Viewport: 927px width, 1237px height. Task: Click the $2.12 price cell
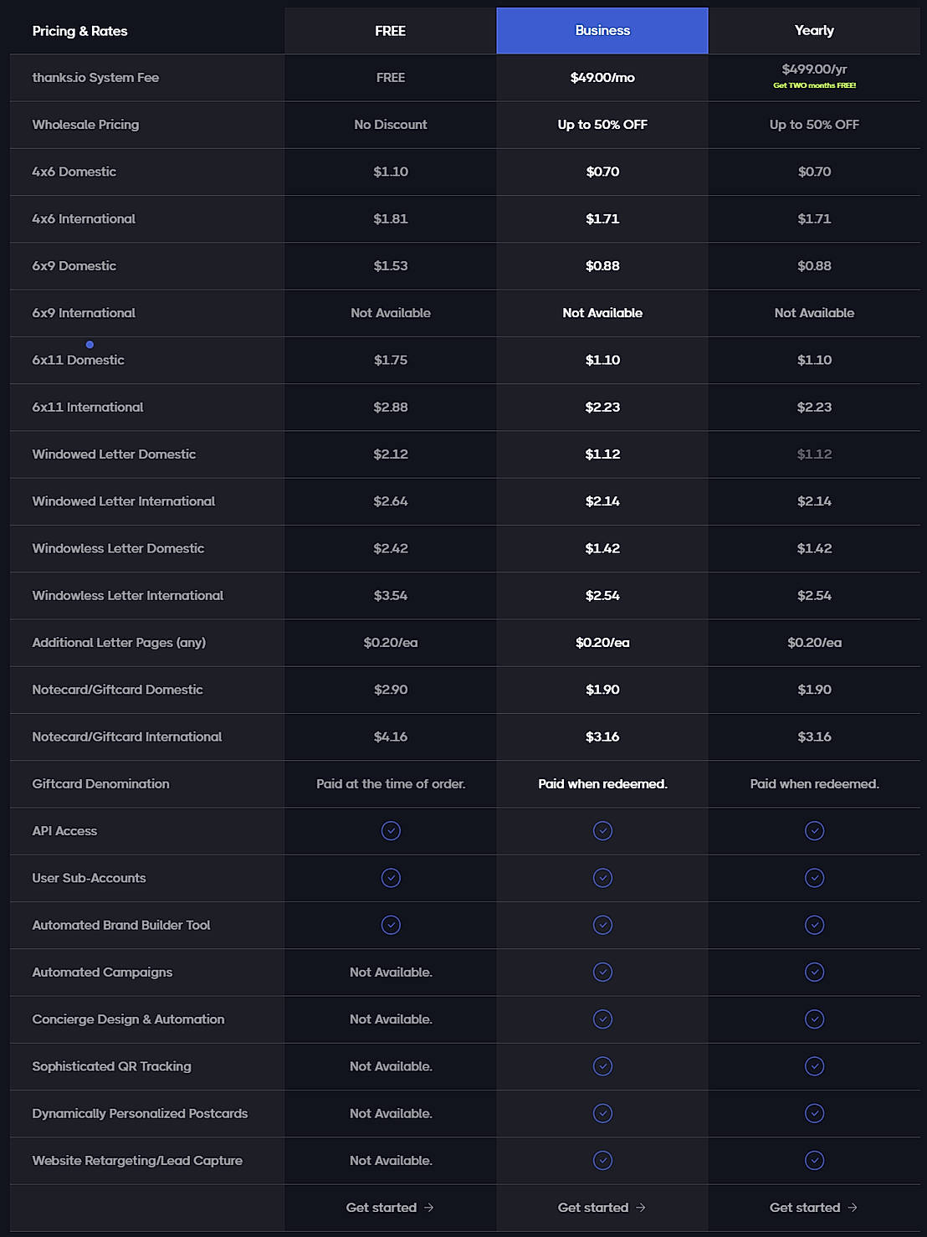pos(391,454)
